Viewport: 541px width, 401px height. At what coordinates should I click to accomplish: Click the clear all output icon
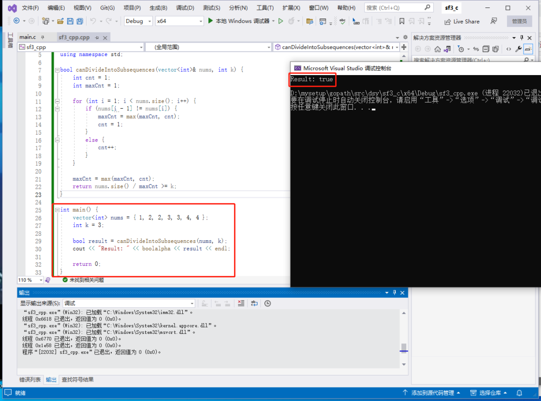point(241,303)
